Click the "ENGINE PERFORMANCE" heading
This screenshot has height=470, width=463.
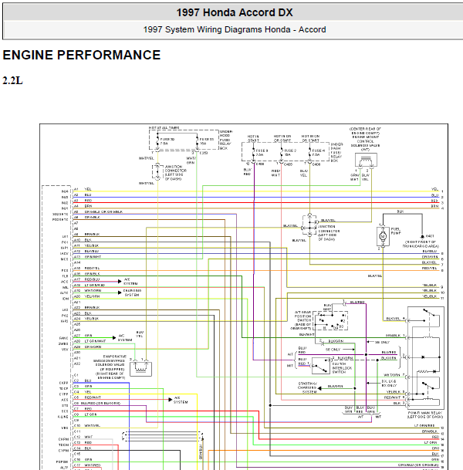click(x=82, y=55)
